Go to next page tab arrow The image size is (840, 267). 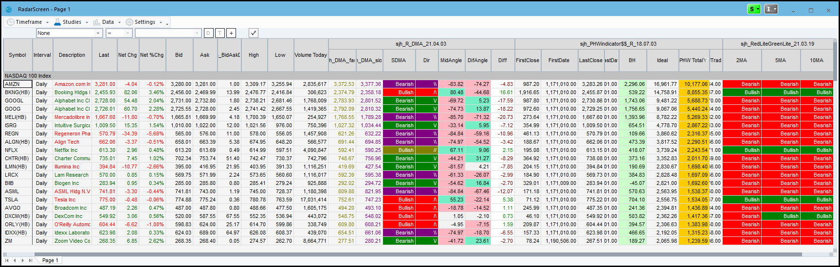click(22, 260)
